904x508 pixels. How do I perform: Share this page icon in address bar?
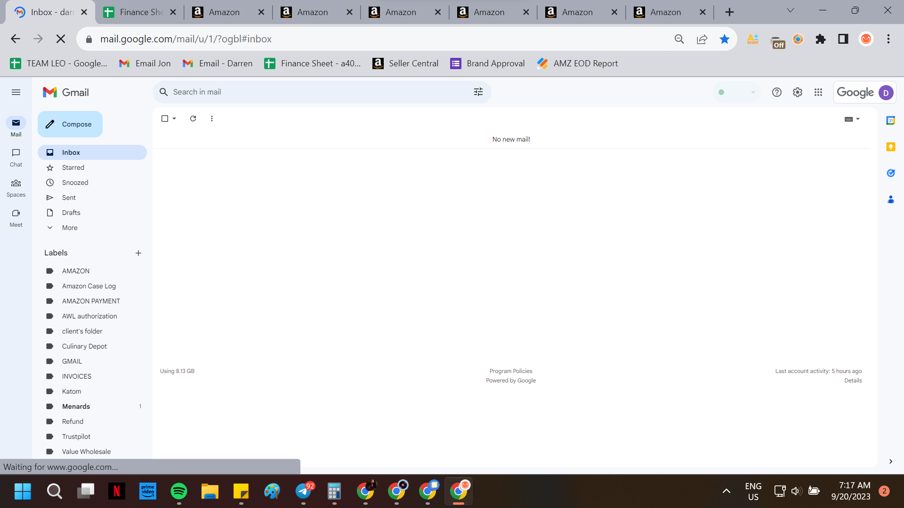point(702,39)
